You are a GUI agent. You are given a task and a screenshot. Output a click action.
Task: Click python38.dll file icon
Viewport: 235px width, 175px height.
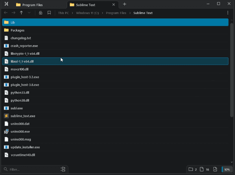[6, 100]
